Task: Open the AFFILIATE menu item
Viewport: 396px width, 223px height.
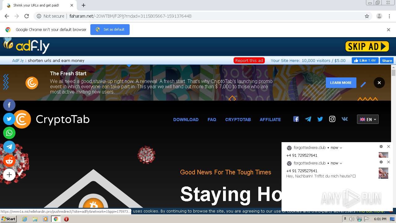Action: (270, 120)
